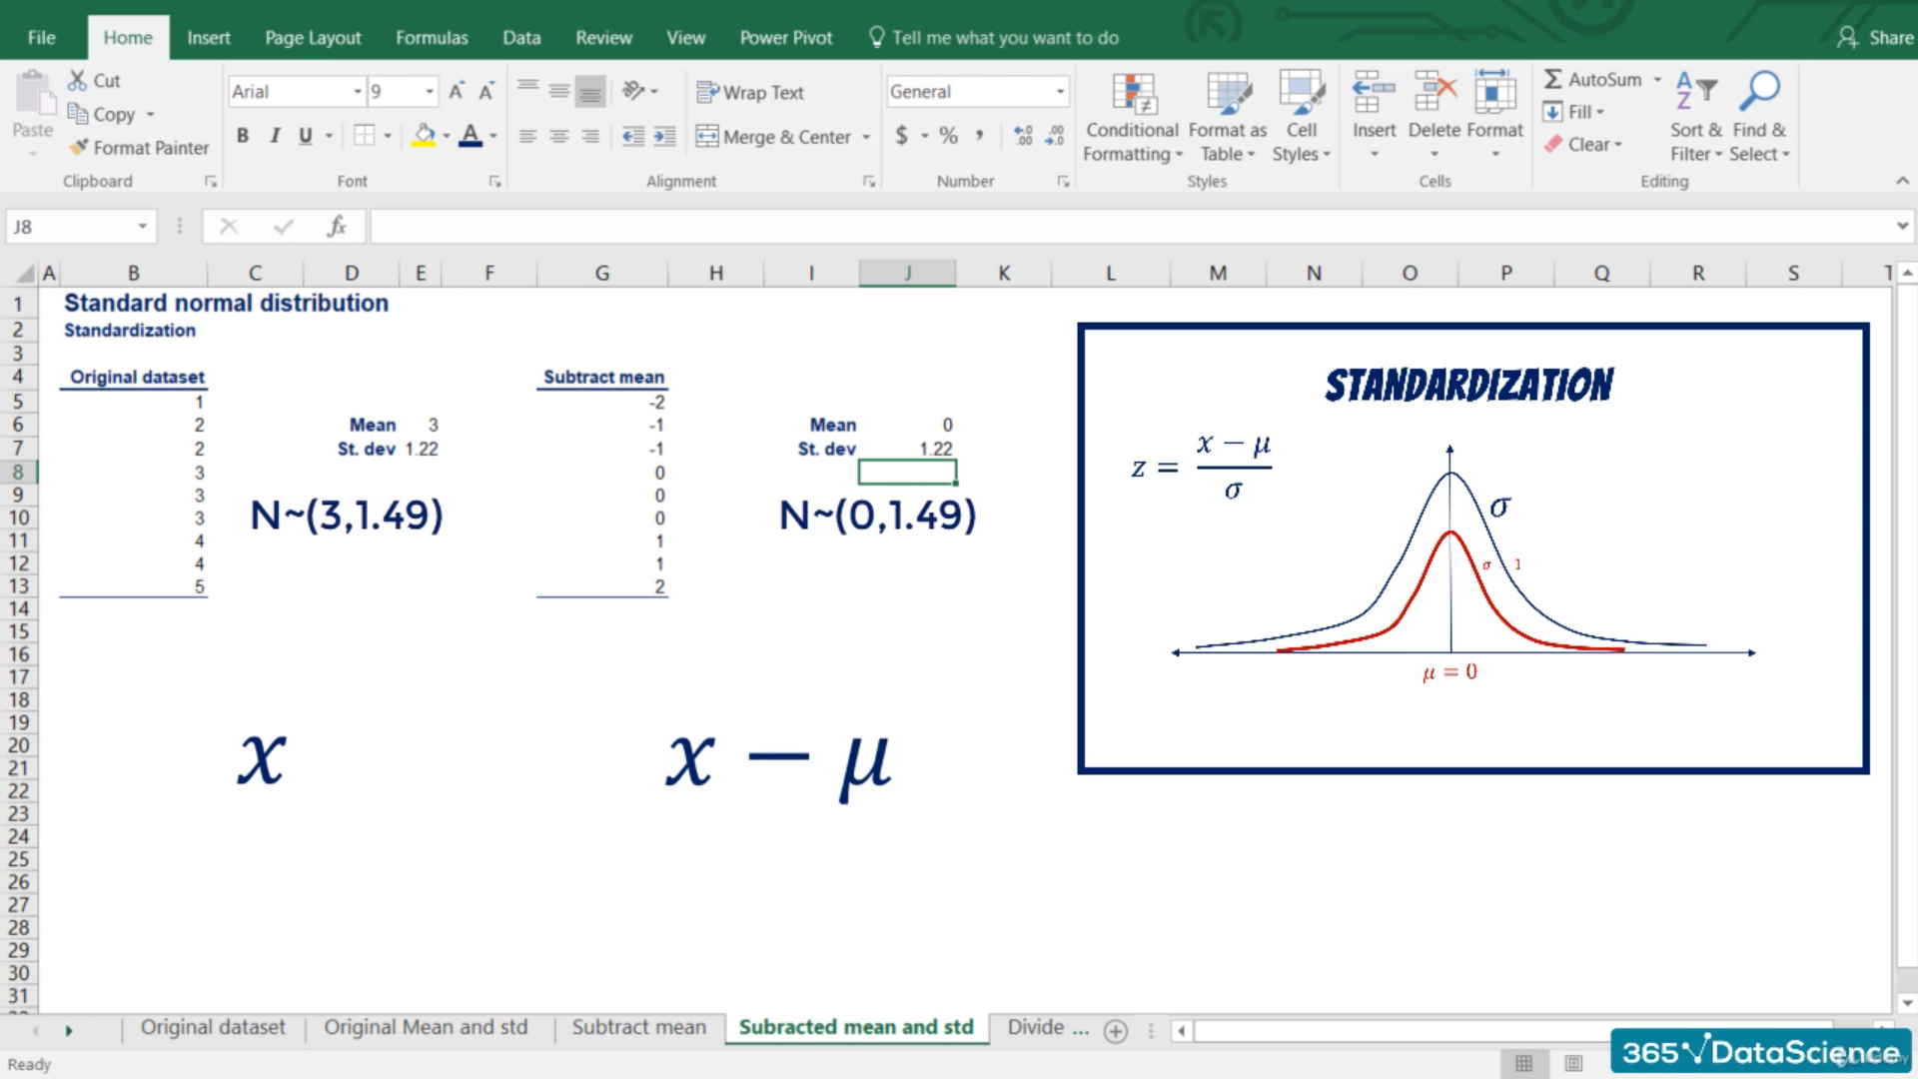1918x1079 pixels.
Task: Toggle Bold formatting
Action: (x=243, y=136)
